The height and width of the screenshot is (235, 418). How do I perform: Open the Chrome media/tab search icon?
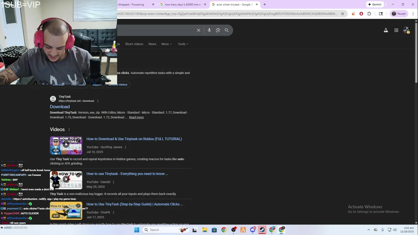[x=381, y=14]
